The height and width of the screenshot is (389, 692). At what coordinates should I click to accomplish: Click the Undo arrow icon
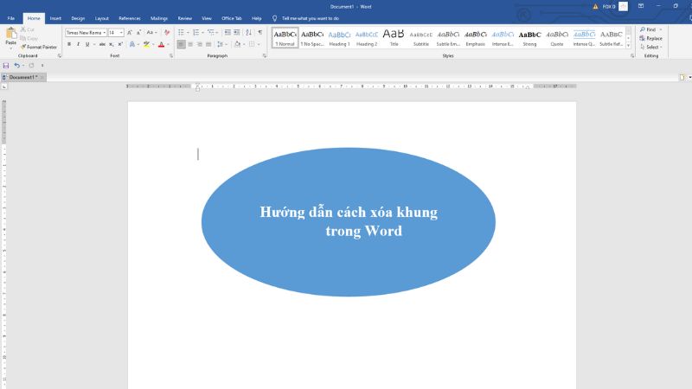17,66
